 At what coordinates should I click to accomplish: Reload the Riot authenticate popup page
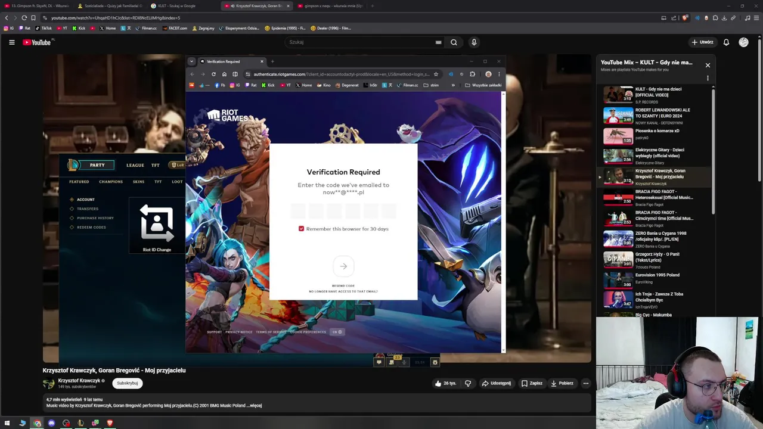tap(213, 74)
